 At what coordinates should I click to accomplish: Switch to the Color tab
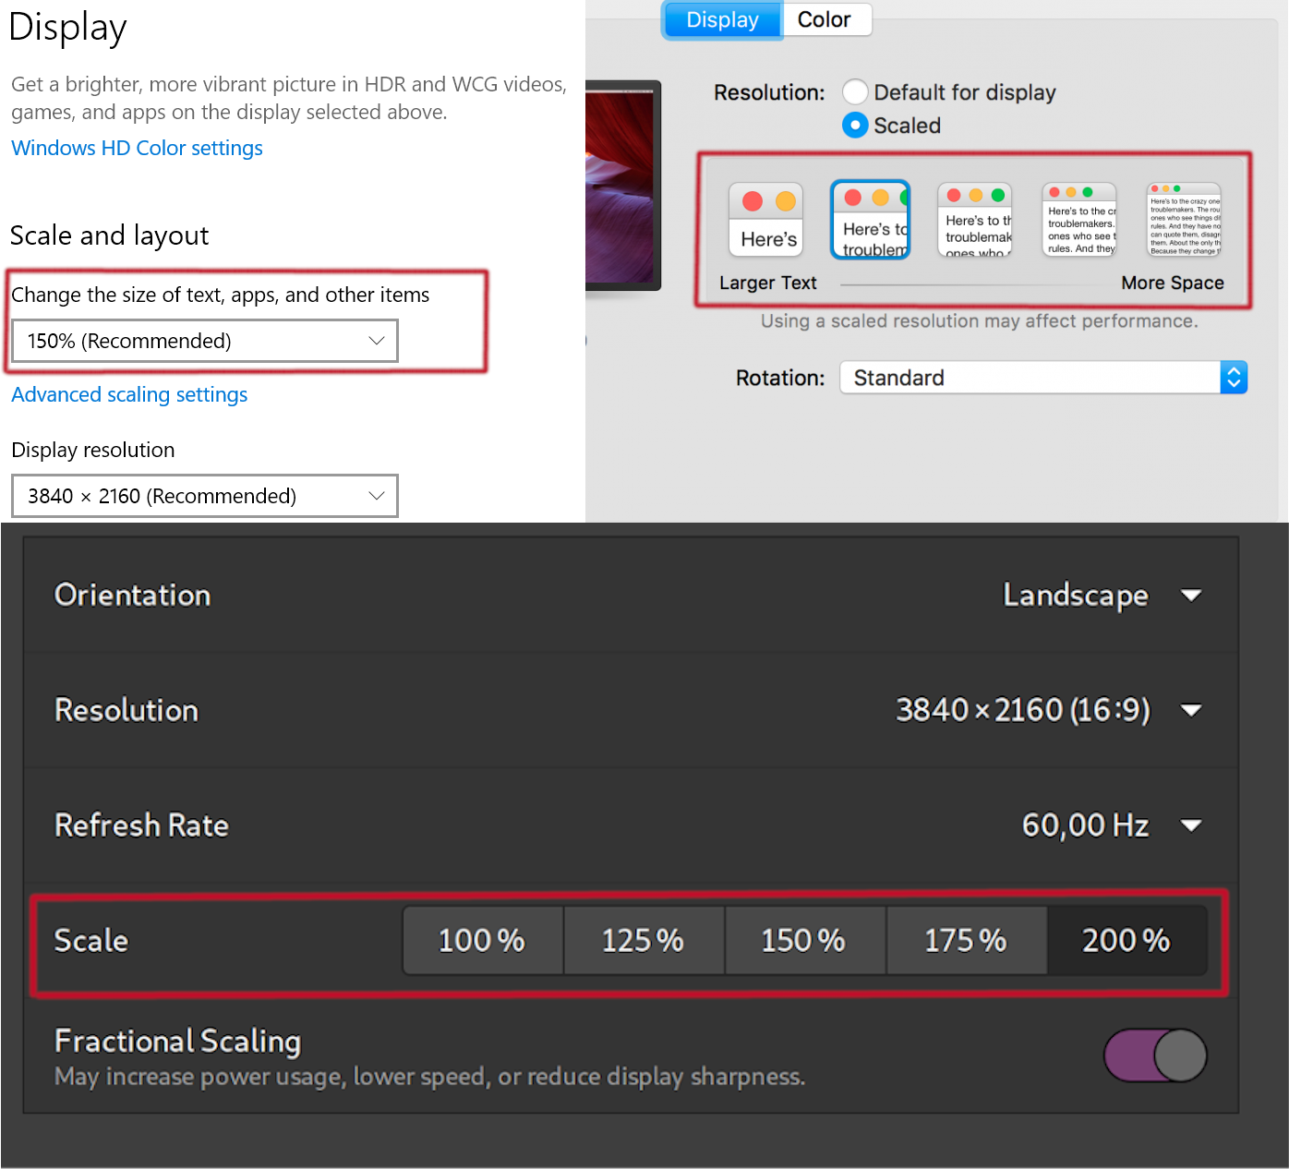coord(825,19)
